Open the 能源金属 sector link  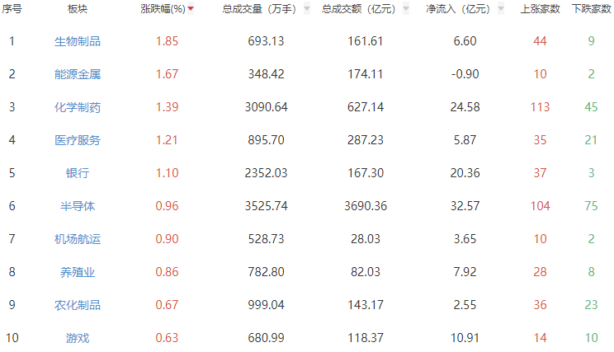pos(78,74)
